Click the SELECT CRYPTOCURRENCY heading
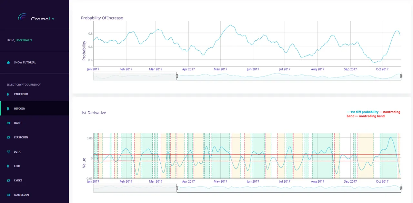 (x=24, y=85)
